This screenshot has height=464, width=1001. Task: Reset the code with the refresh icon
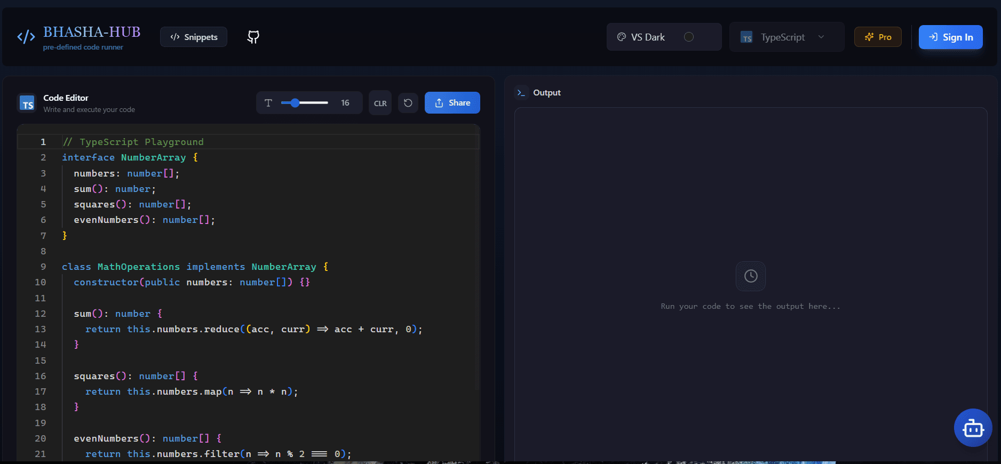pos(408,103)
